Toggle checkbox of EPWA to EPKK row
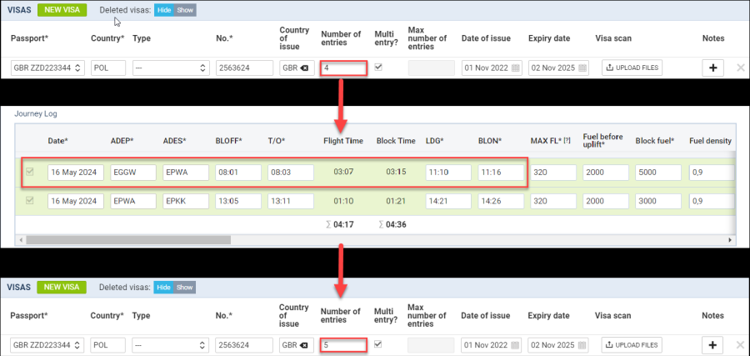750x356 pixels. coord(30,201)
